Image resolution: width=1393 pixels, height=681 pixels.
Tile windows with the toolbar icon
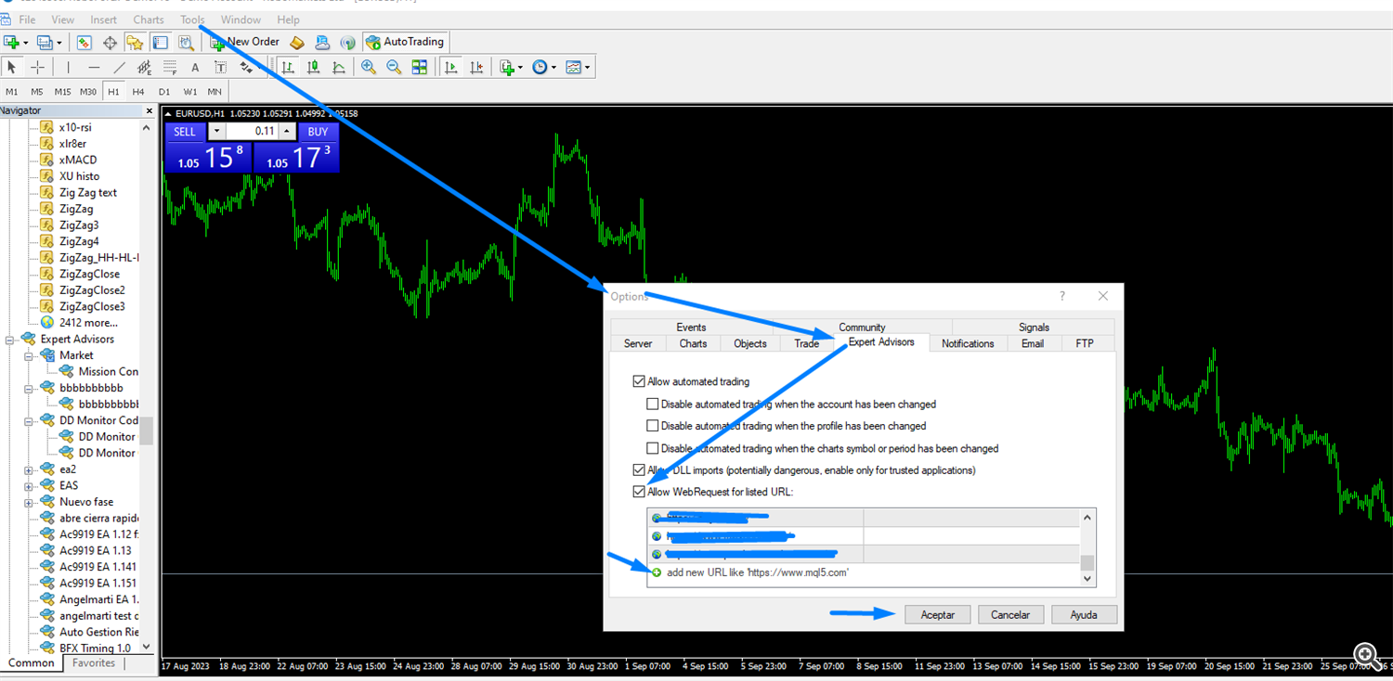[420, 67]
